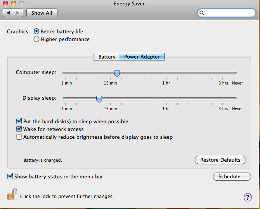
Task: Click the red close window button
Action: coord(5,3)
